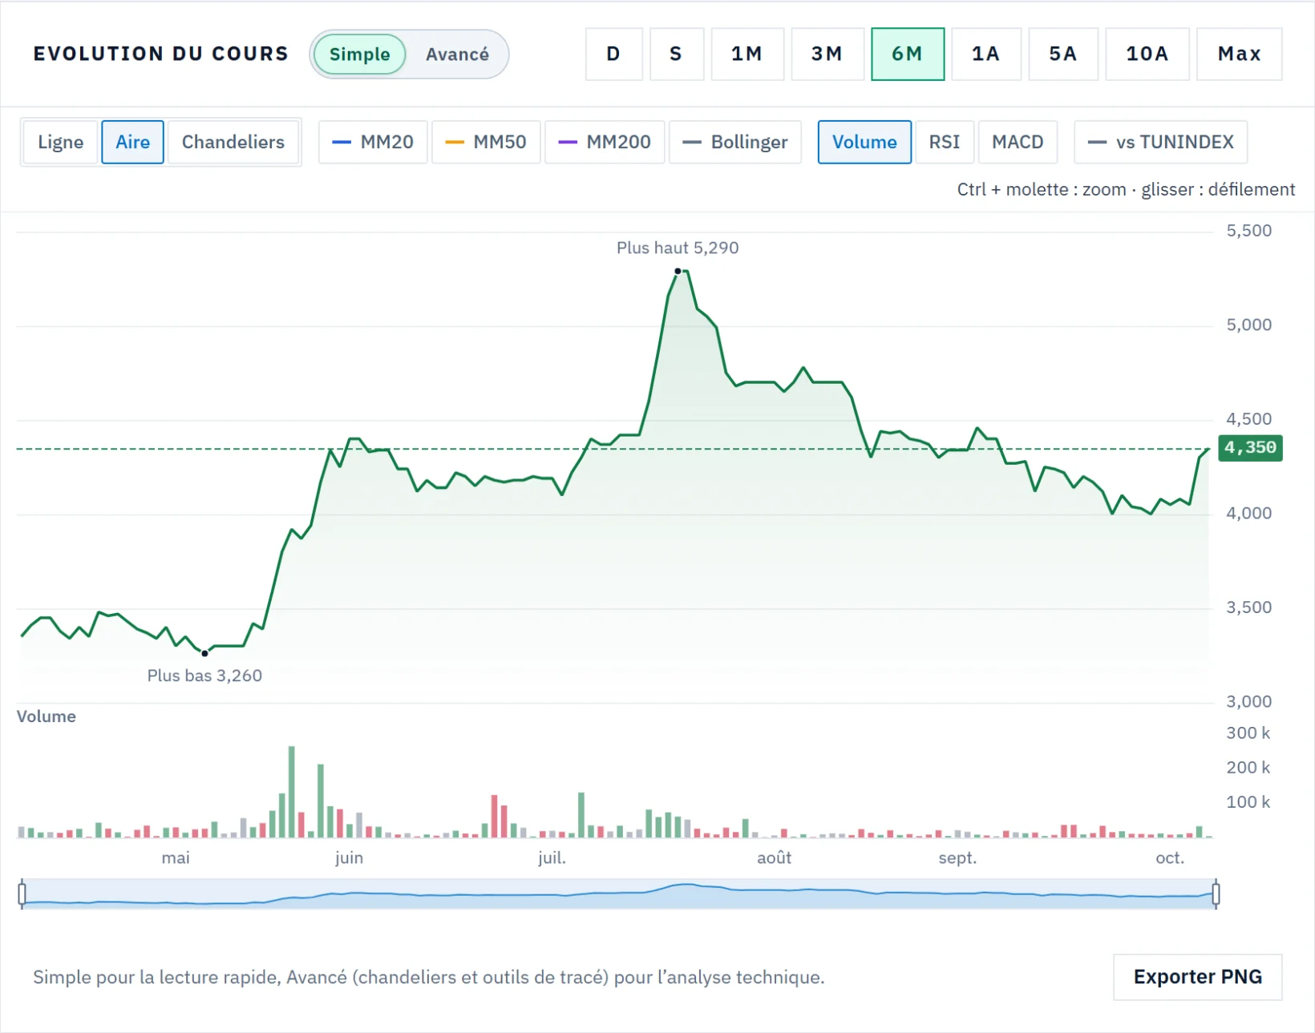The height and width of the screenshot is (1033, 1315).
Task: Show the 10A period
Action: pyautogui.click(x=1147, y=54)
